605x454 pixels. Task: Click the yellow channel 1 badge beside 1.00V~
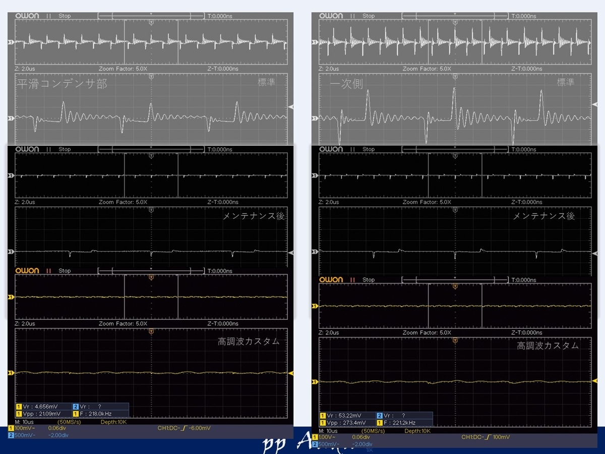(x=315, y=437)
